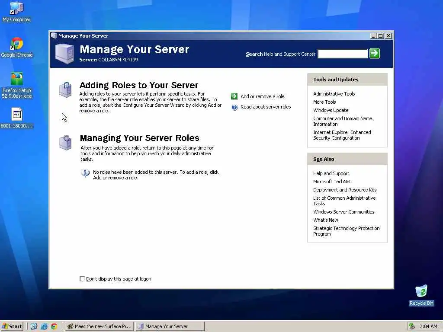This screenshot has width=443, height=332.
Task: Click the green search go arrow
Action: click(375, 53)
